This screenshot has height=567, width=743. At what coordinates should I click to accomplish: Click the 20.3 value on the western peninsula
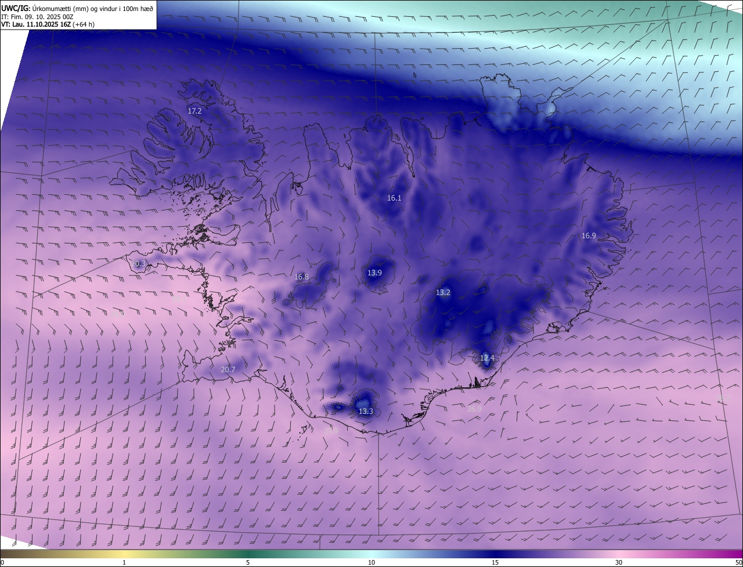coord(139,264)
